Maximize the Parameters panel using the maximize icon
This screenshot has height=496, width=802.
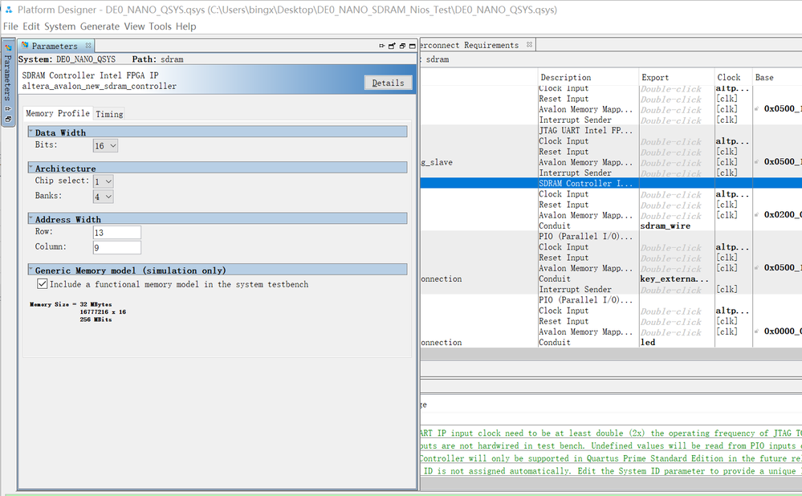(x=412, y=46)
